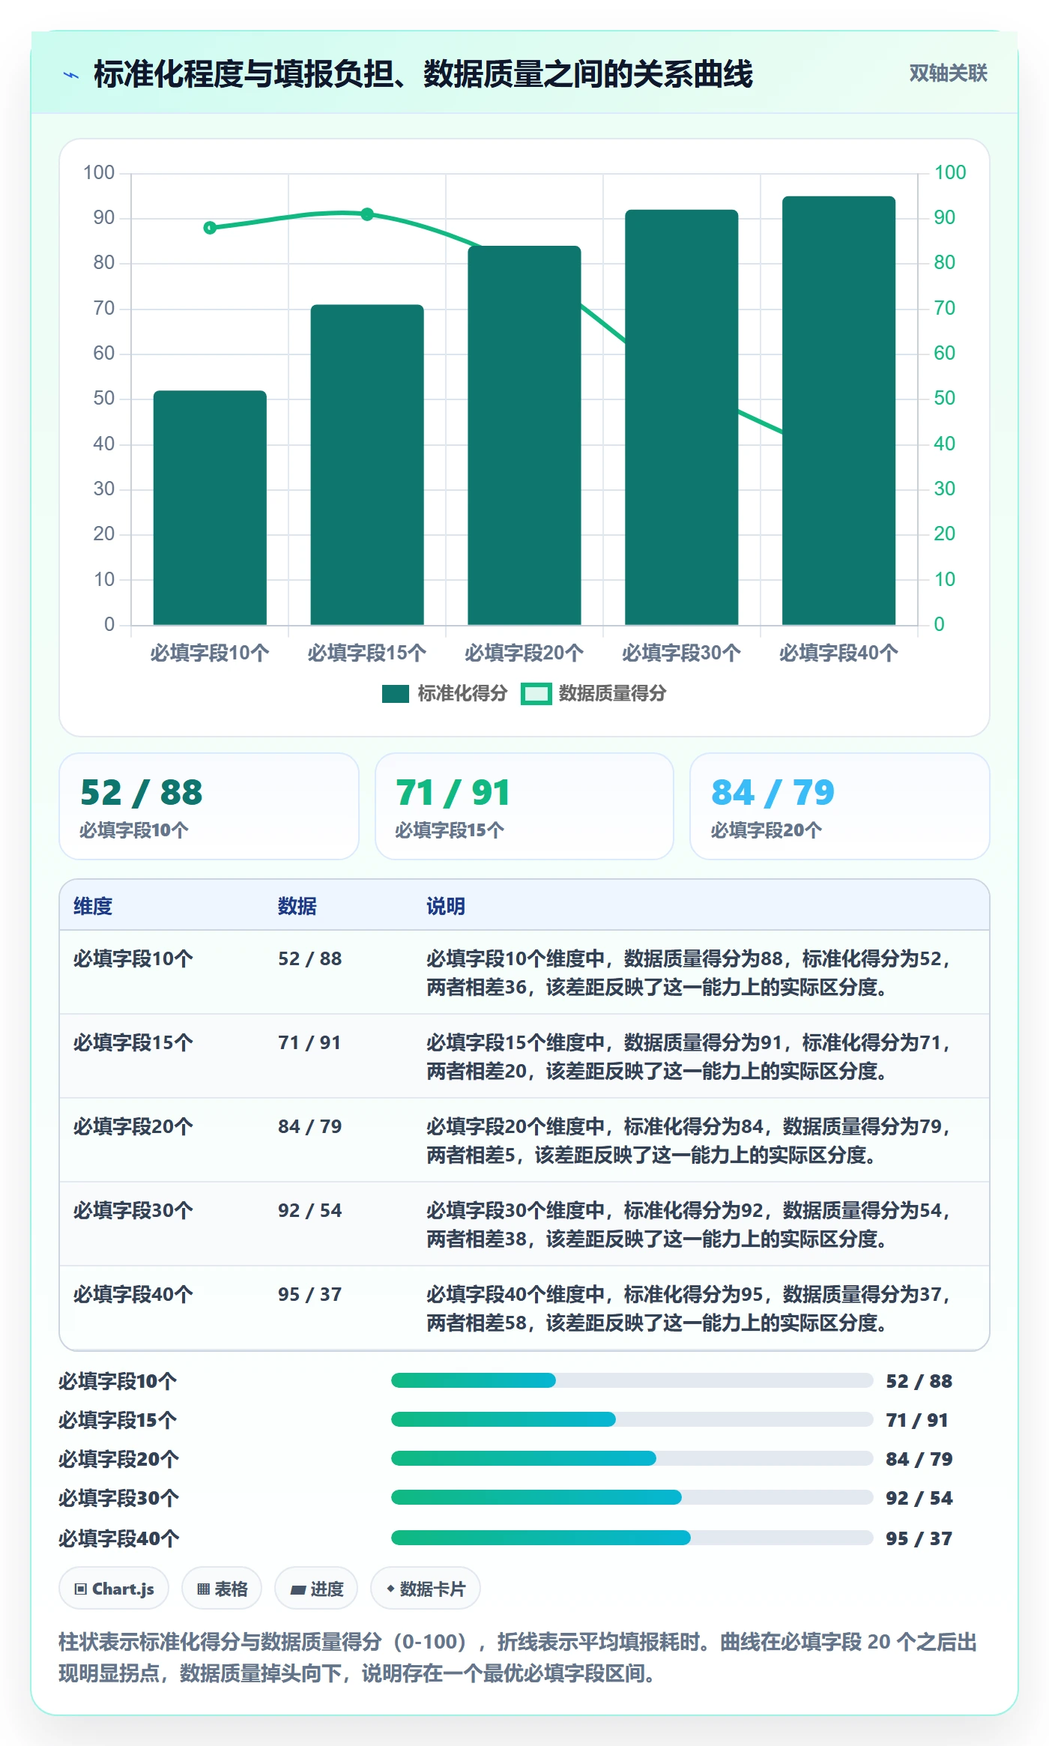Click the 数据 column header
Image resolution: width=1049 pixels, height=1746 pixels.
[297, 906]
